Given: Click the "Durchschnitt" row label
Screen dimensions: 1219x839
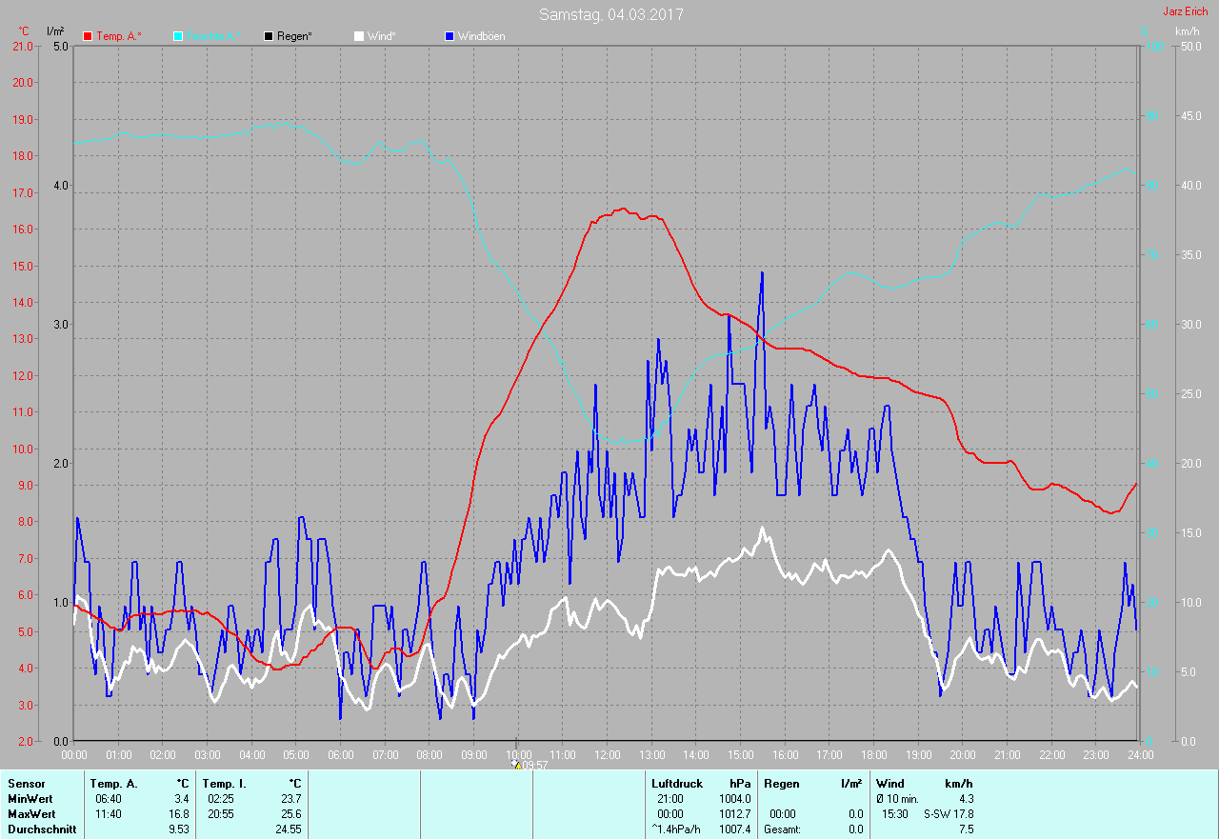Looking at the screenshot, I should pos(42,829).
